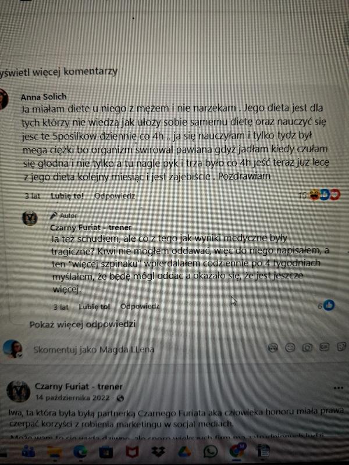Expand 'Pokaż więcej odpowiedzi' replies

coord(83,324)
